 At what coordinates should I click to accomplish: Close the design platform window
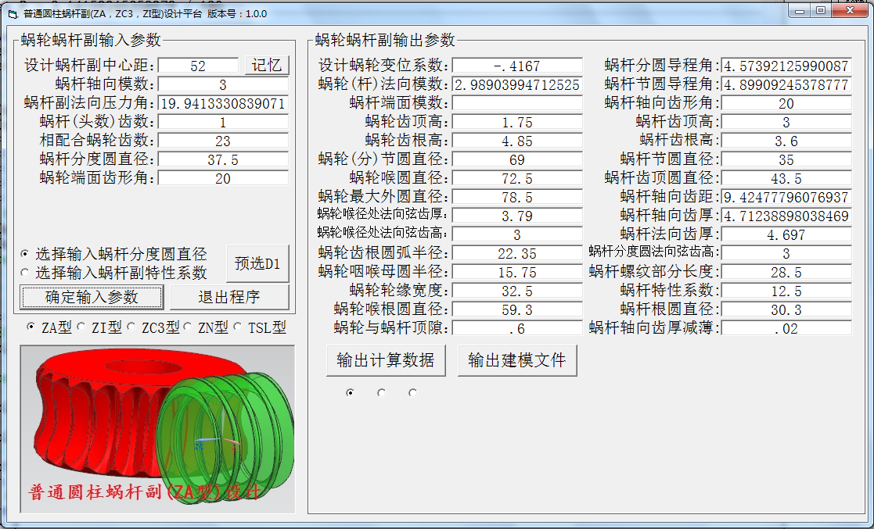[x=851, y=11]
